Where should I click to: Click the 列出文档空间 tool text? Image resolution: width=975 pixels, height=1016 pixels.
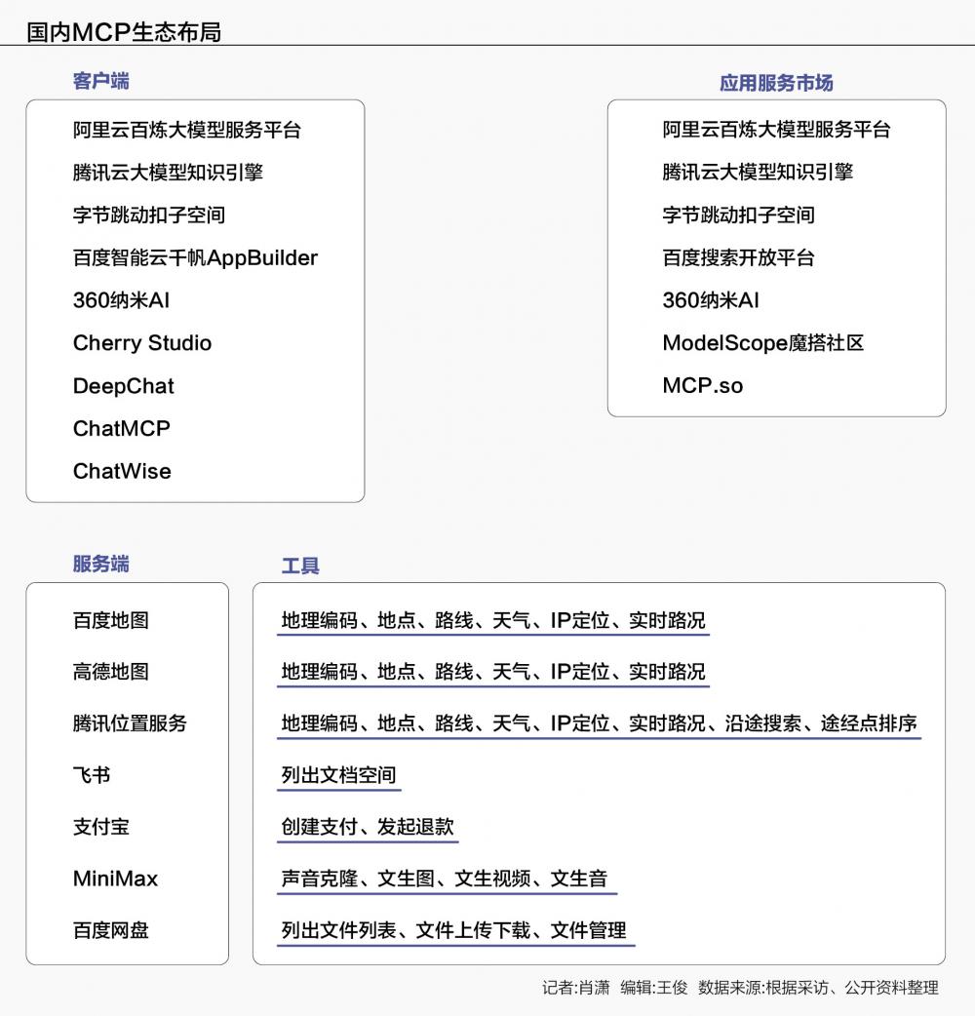[339, 775]
